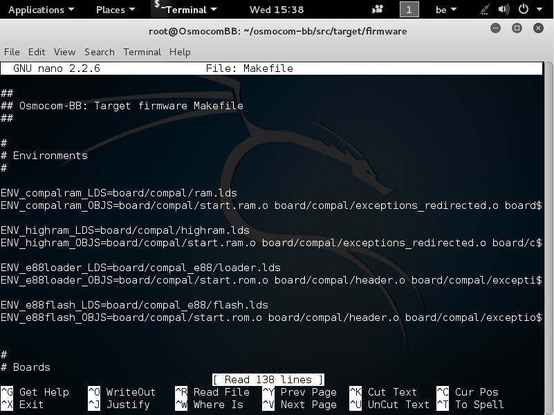
Task: Maximize the terminal window
Action: [x=517, y=28]
